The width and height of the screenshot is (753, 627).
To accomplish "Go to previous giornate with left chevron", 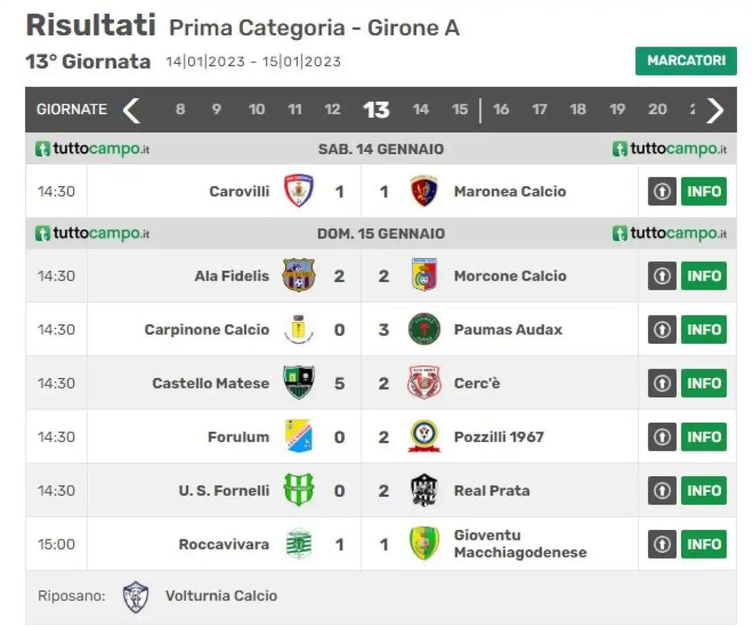I will (131, 110).
